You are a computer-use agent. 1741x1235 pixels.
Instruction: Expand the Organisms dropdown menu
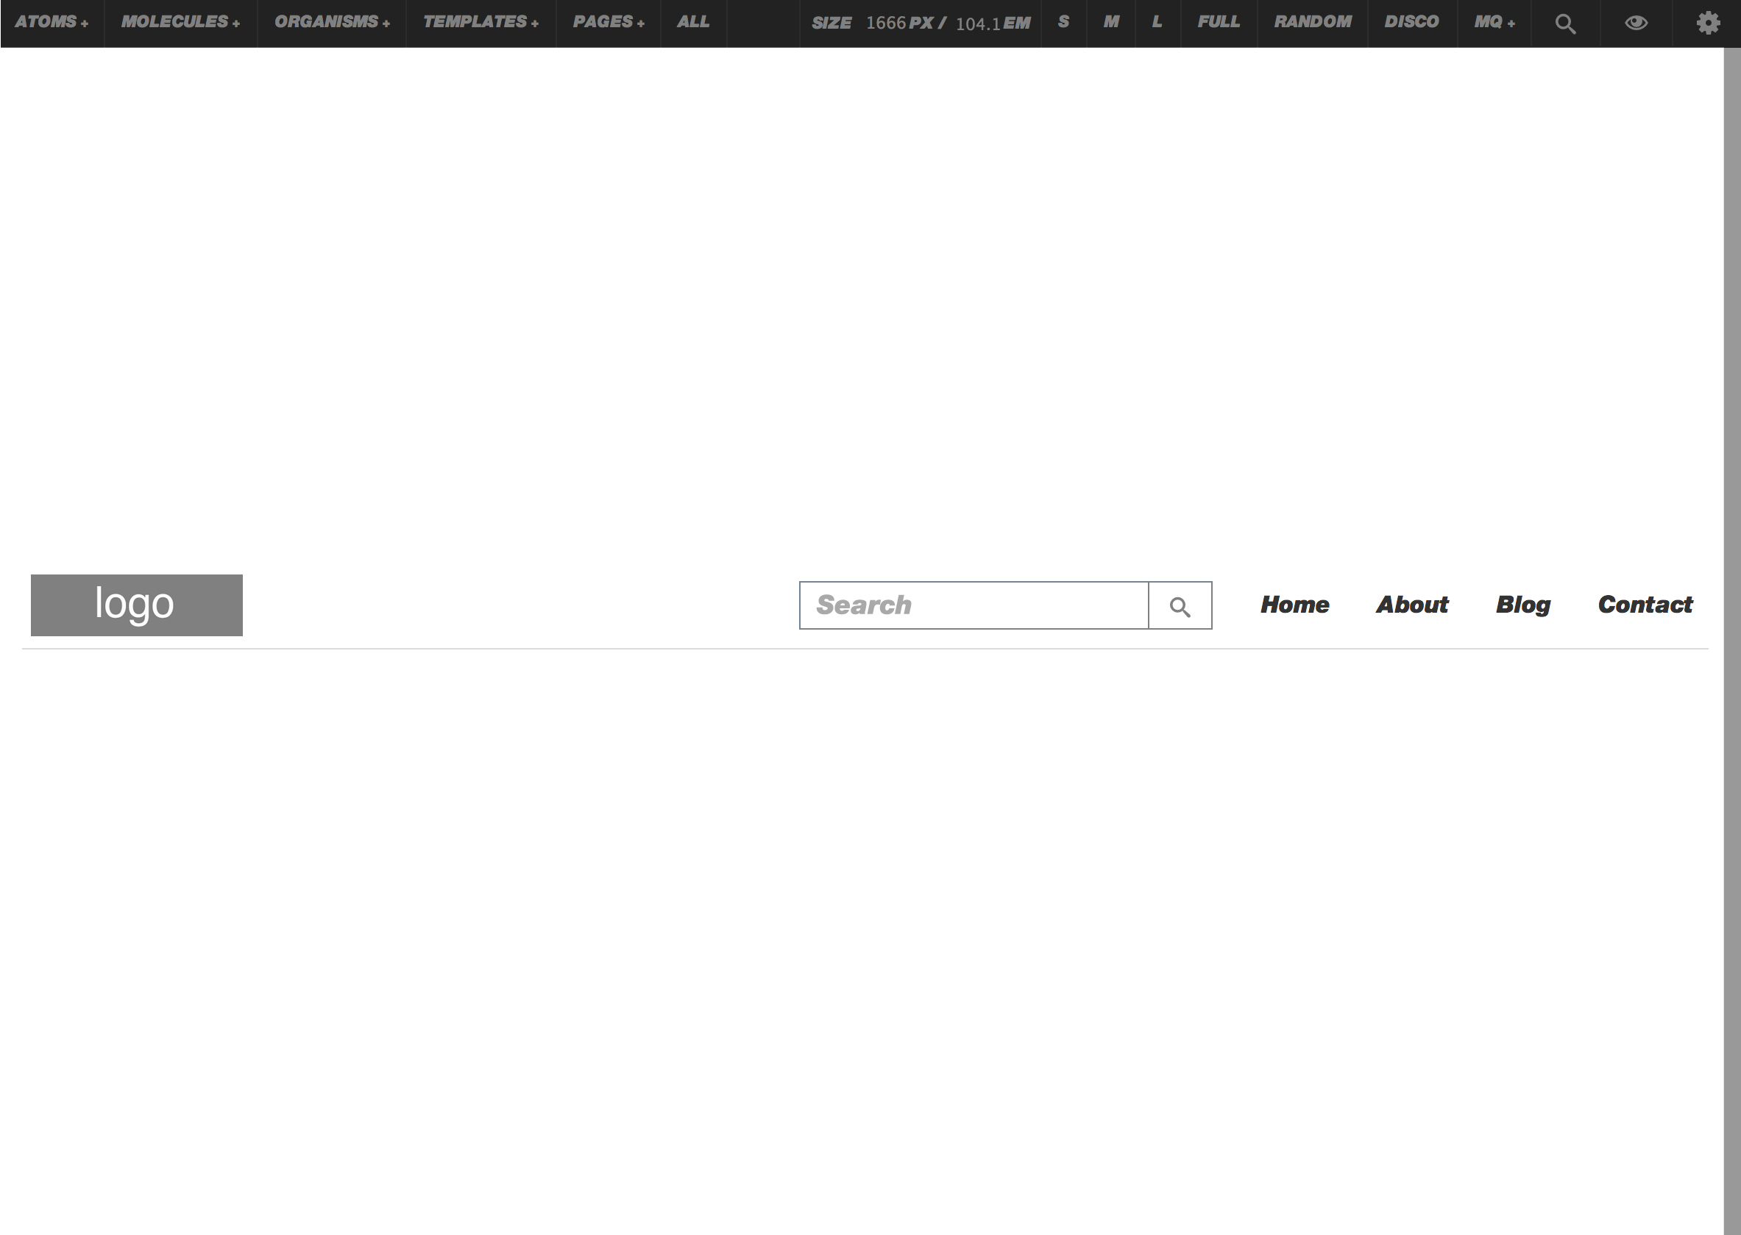point(332,22)
